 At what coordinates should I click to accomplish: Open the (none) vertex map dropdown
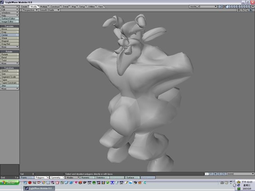click(x=241, y=174)
